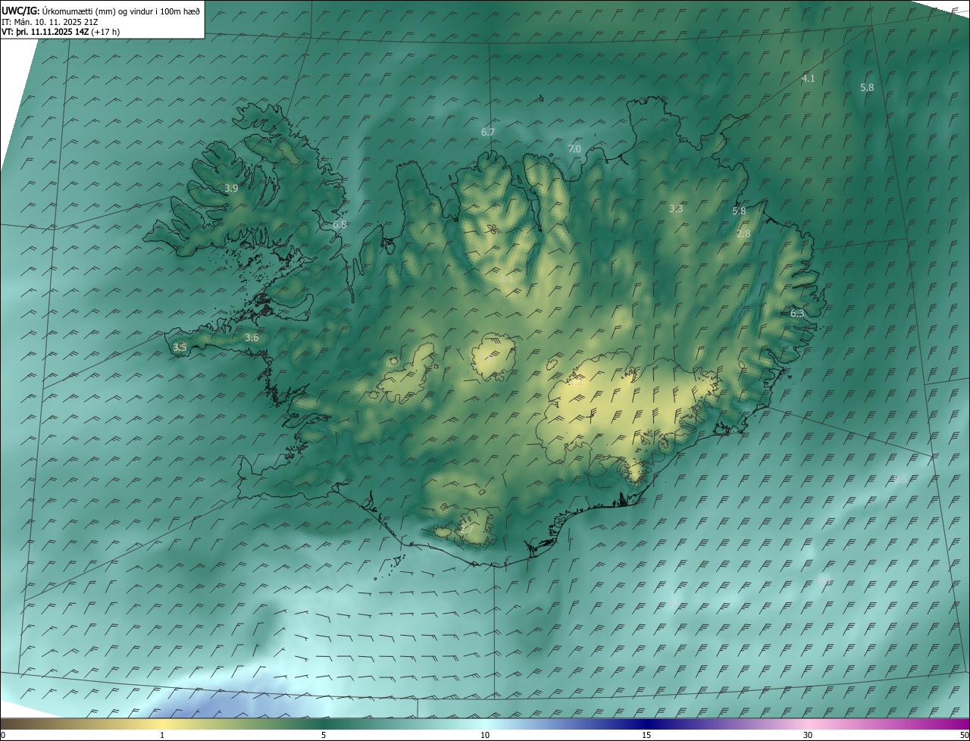Click the 6.3 value label
970x741 pixels.
coord(797,313)
